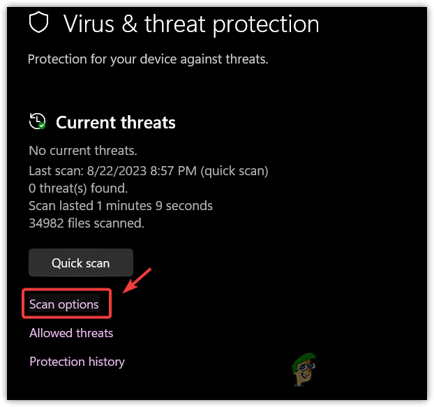The image size is (434, 407).
Task: Click the Virus & threat protection heading
Action: point(191,24)
